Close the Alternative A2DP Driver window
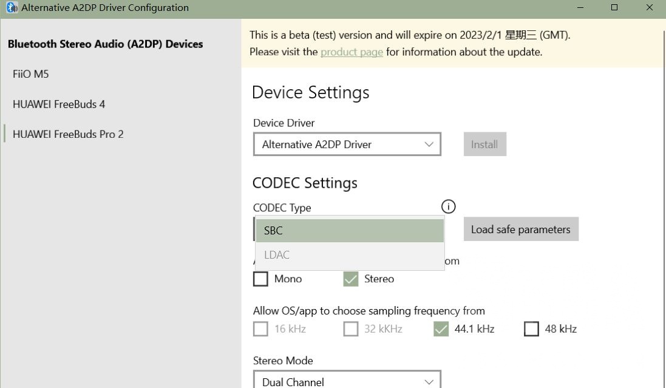Screen dimensions: 666x388 (x=648, y=8)
